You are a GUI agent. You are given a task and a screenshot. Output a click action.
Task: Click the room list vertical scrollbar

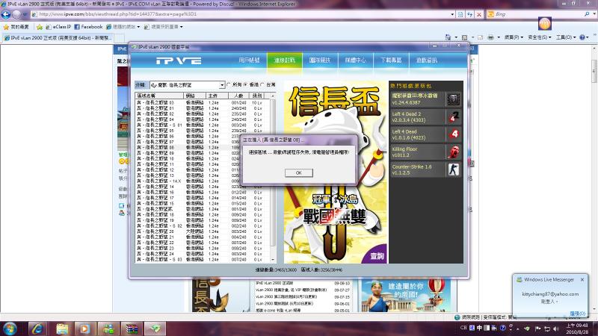pyautogui.click(x=272, y=179)
